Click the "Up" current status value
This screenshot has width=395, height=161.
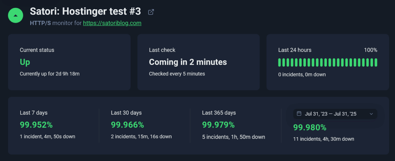25,62
